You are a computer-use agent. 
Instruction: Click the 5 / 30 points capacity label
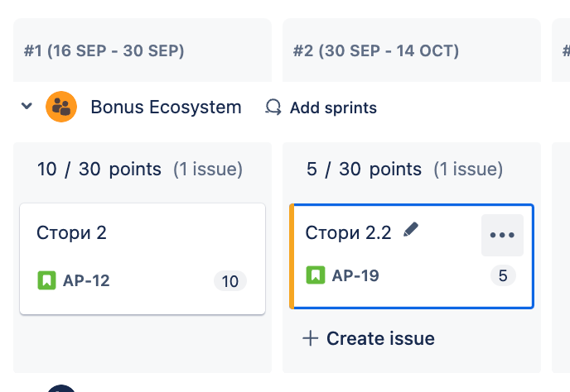coord(364,170)
